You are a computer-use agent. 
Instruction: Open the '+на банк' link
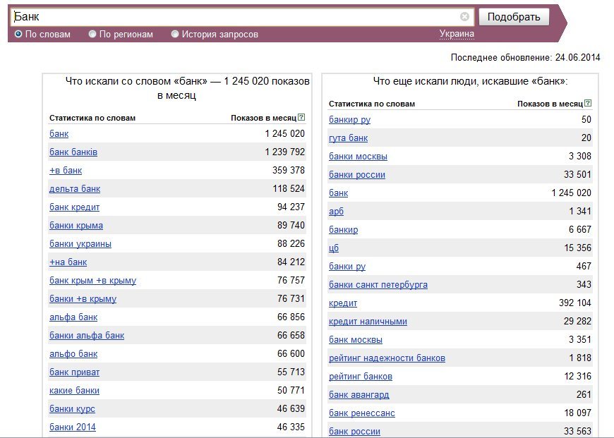tap(68, 262)
